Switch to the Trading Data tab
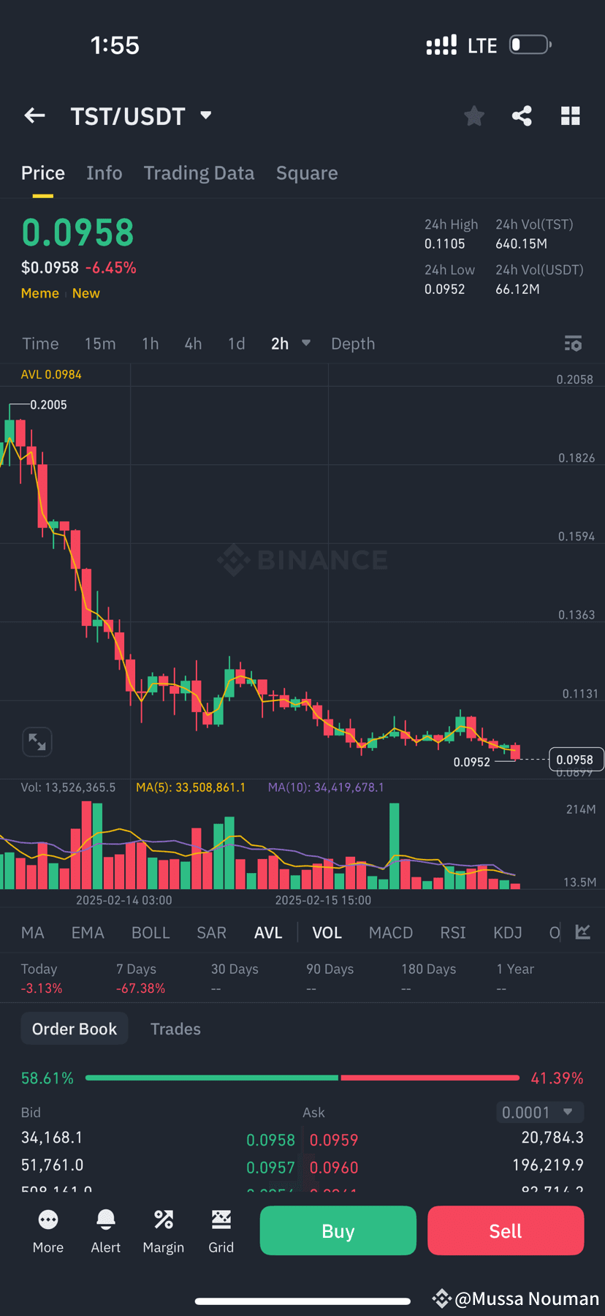The image size is (605, 1316). click(x=199, y=173)
